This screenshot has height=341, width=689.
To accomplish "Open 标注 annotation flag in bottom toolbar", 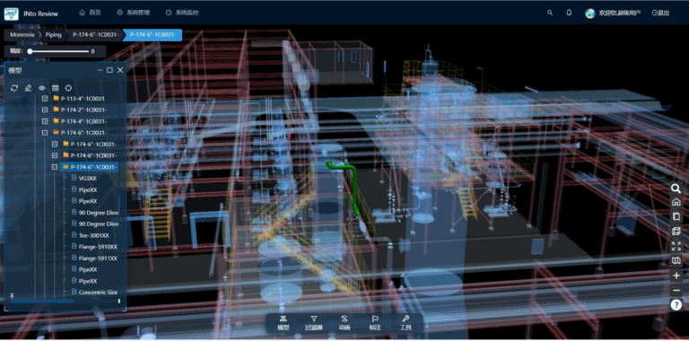I will coord(375,323).
